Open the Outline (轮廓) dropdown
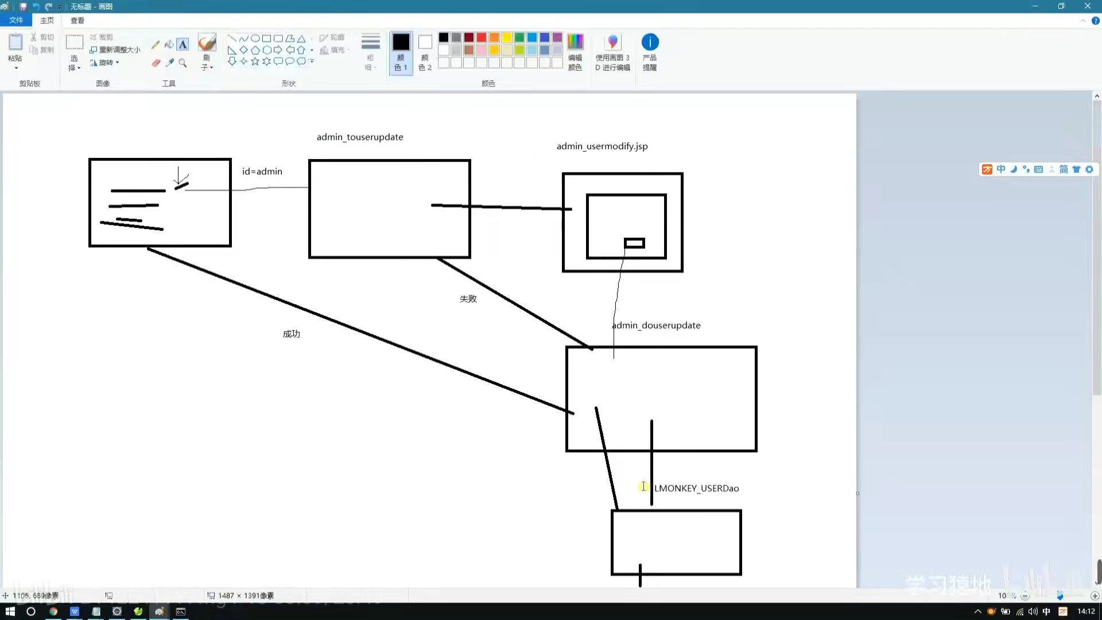Viewport: 1102px width, 620px height. click(x=333, y=37)
